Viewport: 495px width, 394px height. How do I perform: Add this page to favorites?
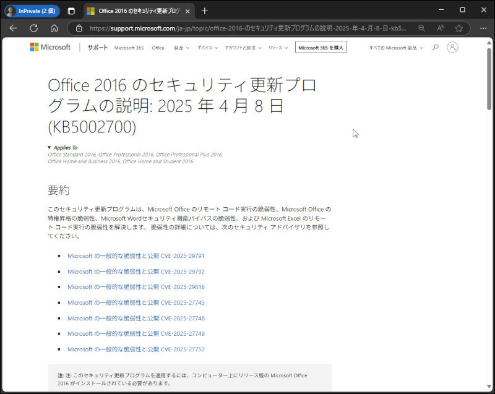click(x=458, y=28)
